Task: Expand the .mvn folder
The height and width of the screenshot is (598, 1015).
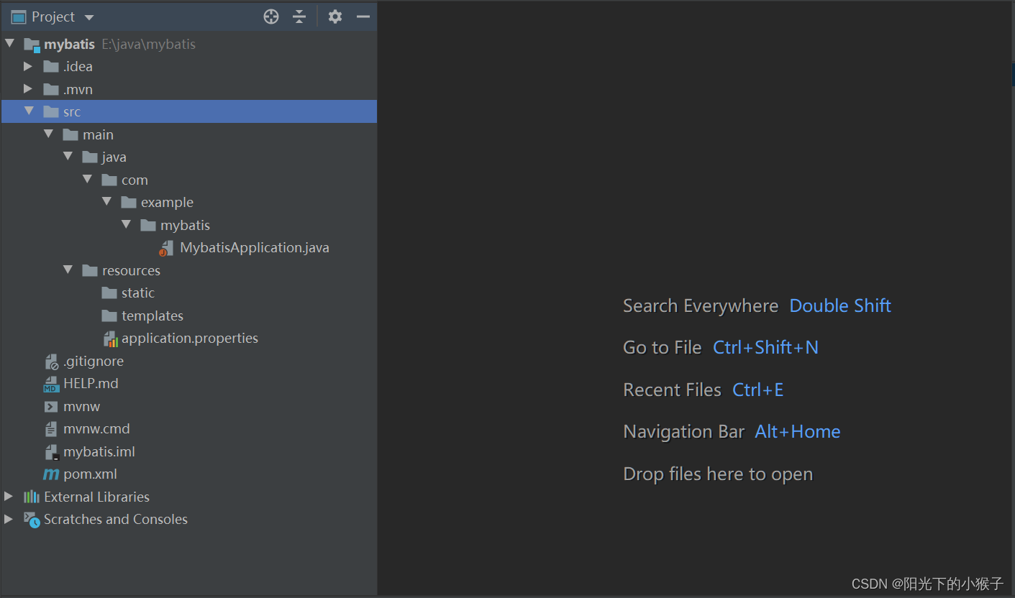Action: [x=28, y=89]
